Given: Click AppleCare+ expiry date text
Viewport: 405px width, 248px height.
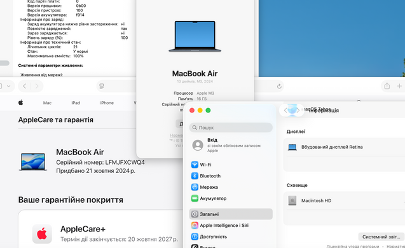Looking at the screenshot, I should [x=119, y=239].
